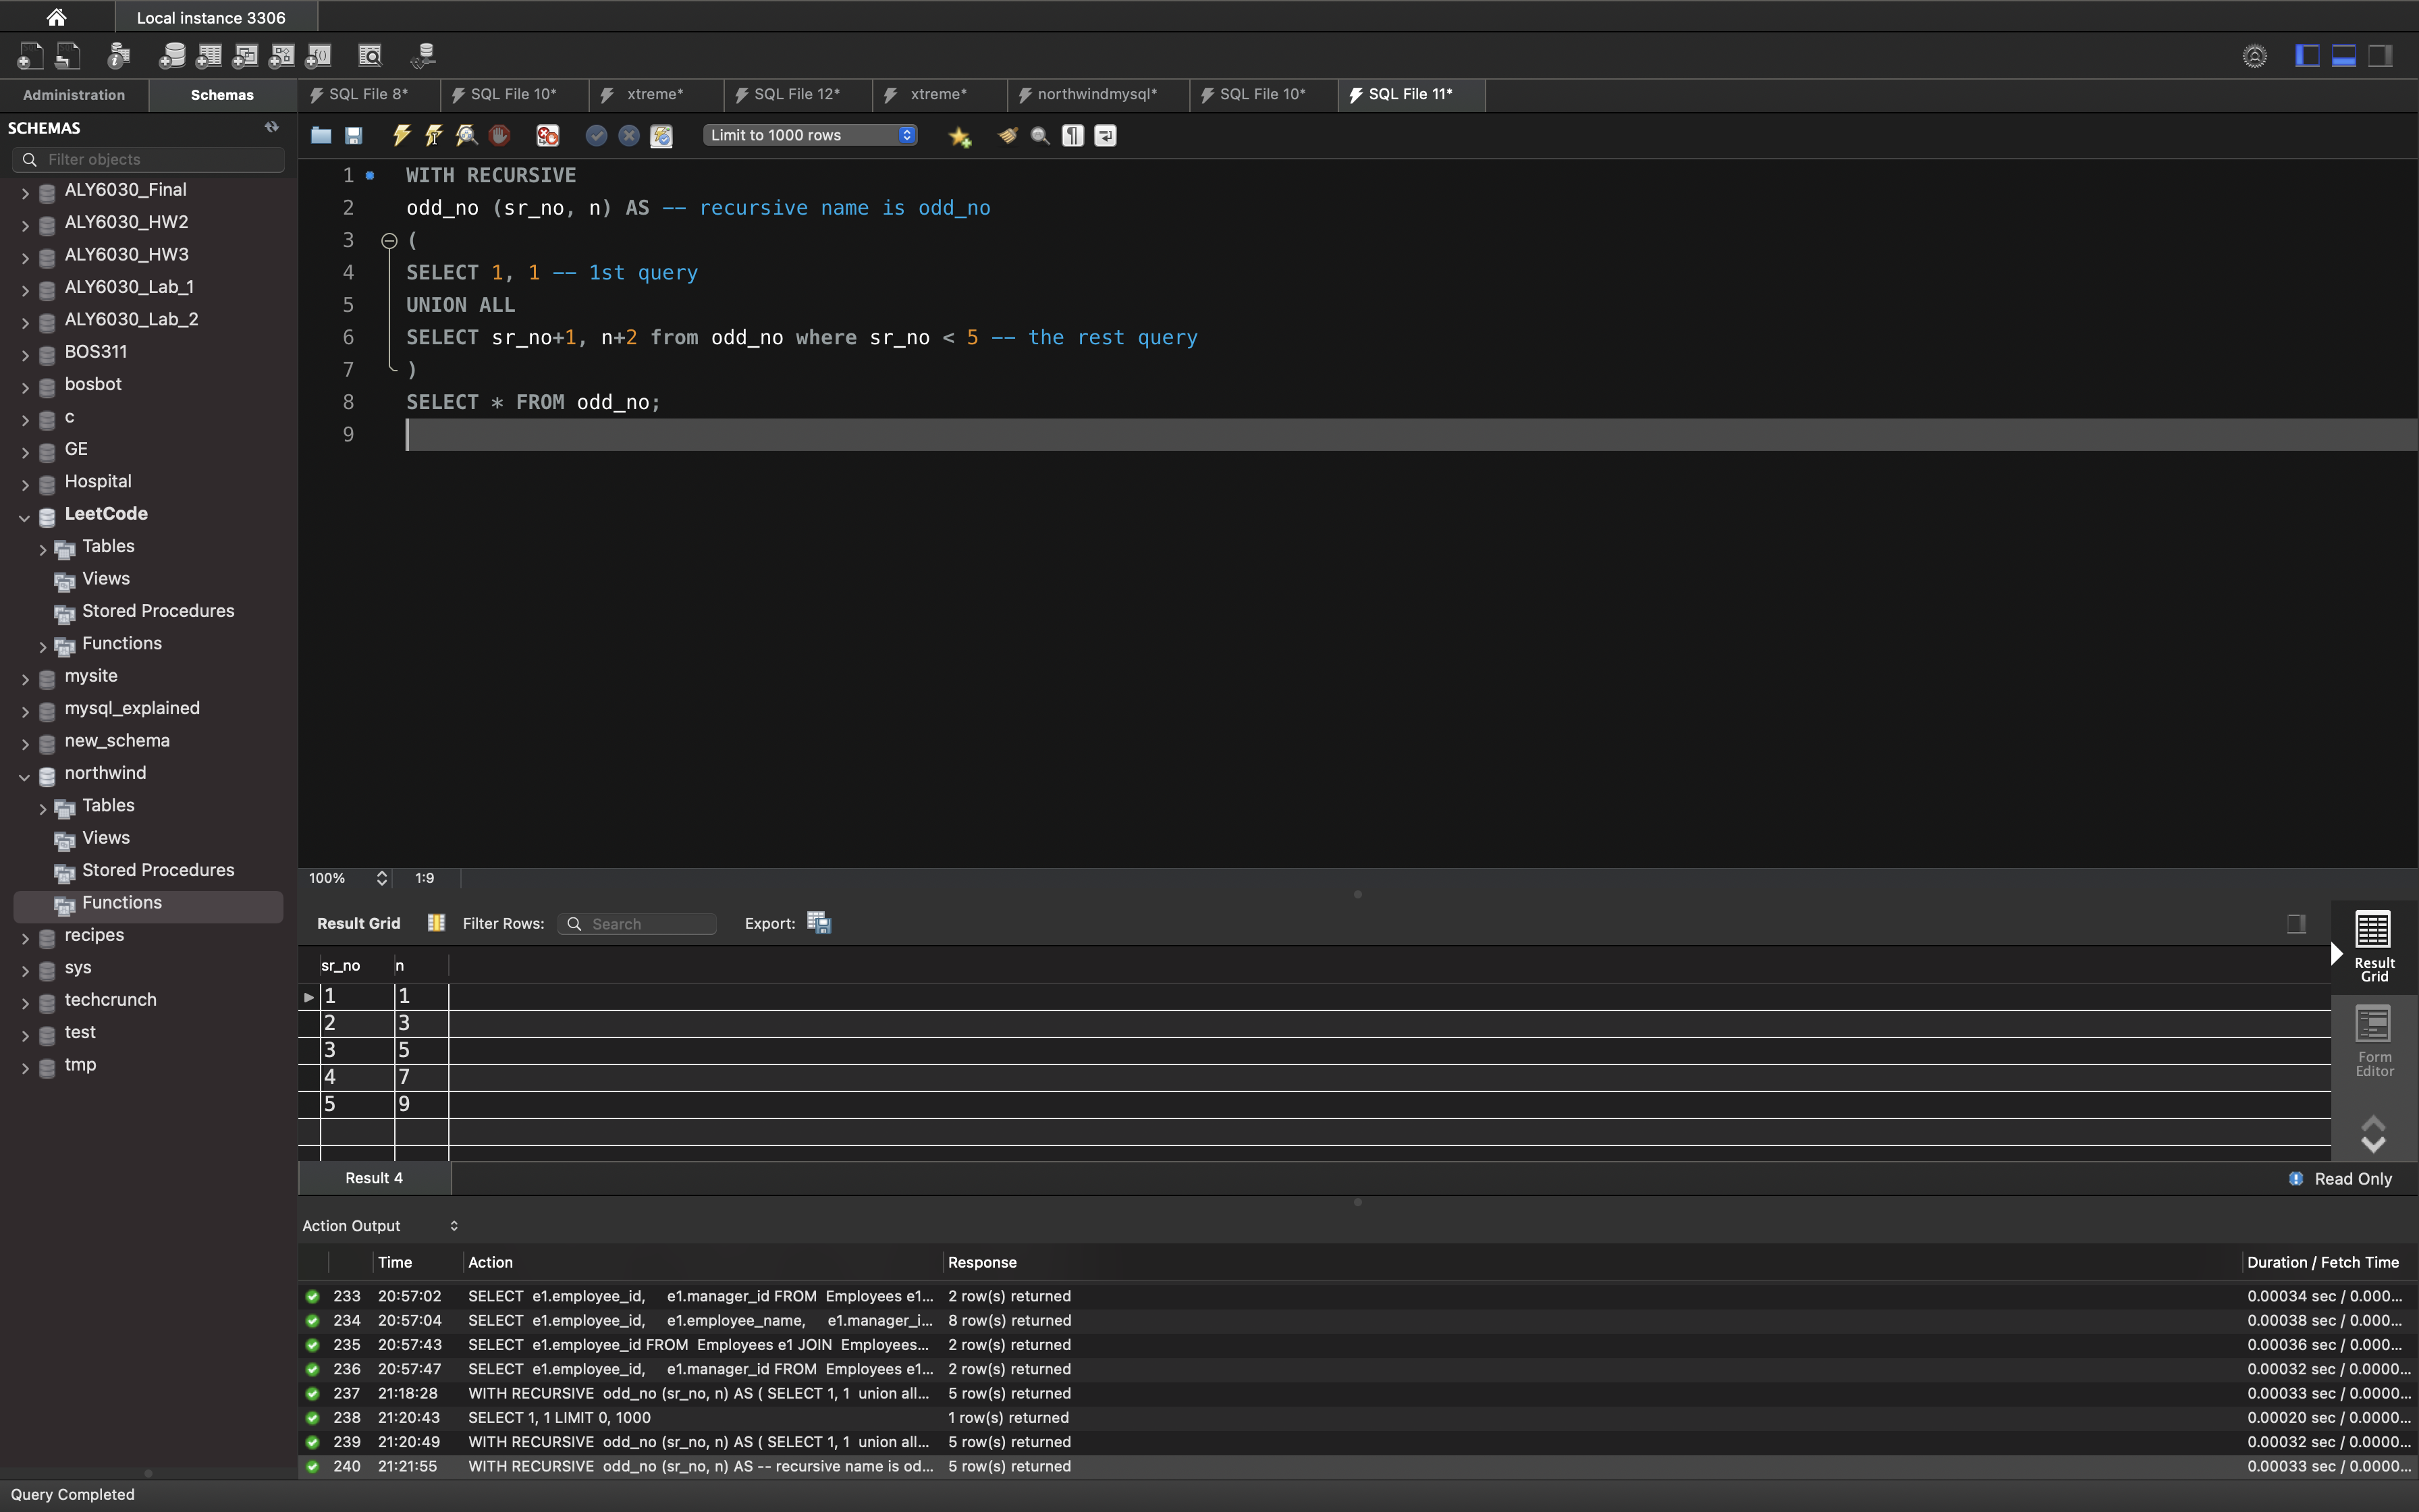Click the Beautify query broom icon

1008,135
